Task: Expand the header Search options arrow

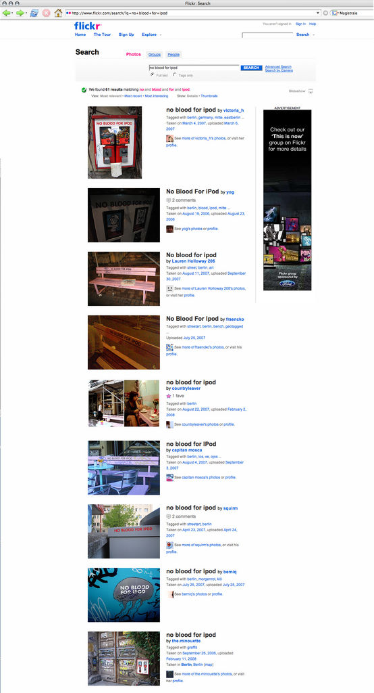Action: (313, 35)
